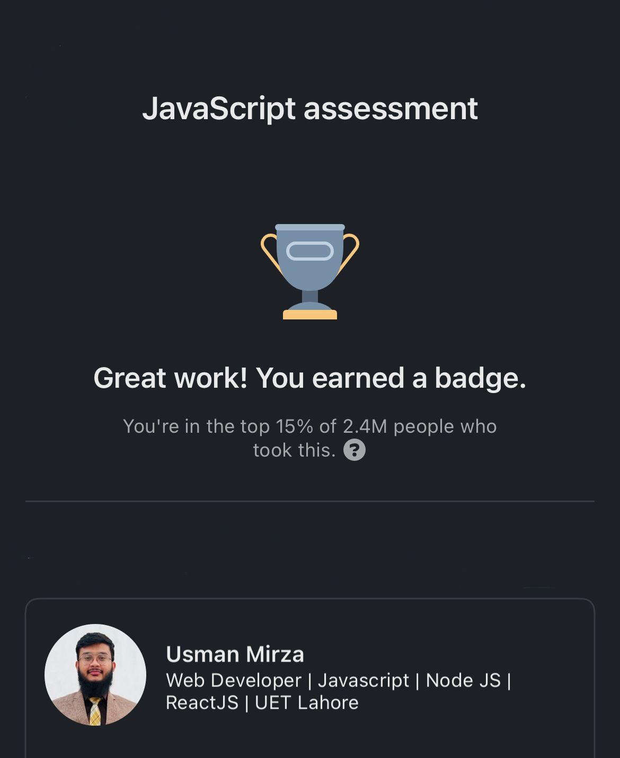Click the 'ReactJS | UET Lahore' text
The image size is (620, 758).
(262, 703)
